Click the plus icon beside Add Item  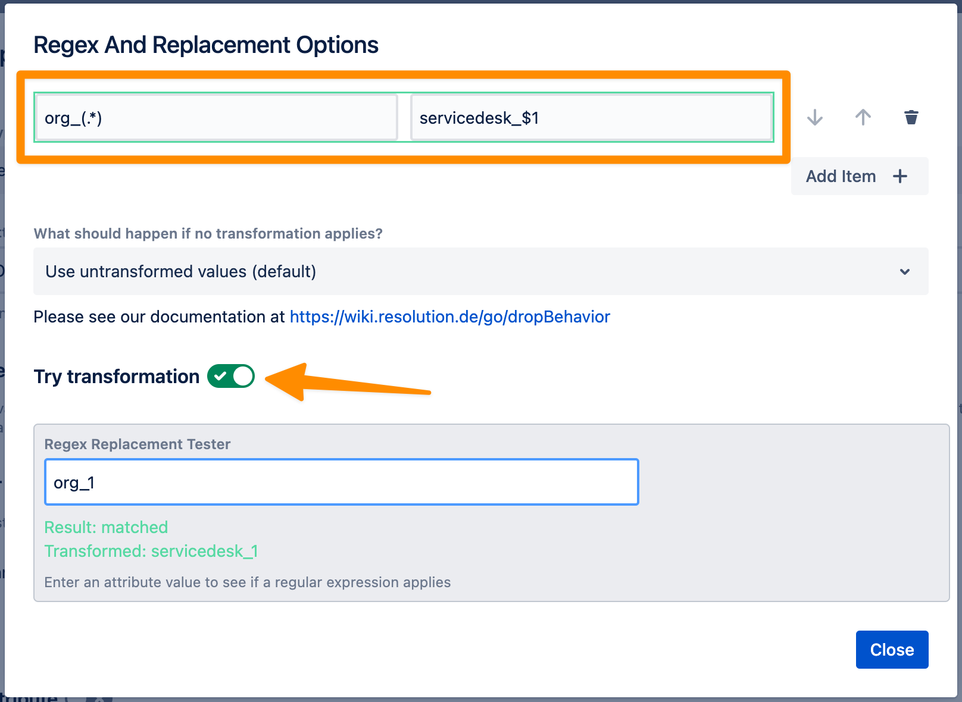coord(900,176)
